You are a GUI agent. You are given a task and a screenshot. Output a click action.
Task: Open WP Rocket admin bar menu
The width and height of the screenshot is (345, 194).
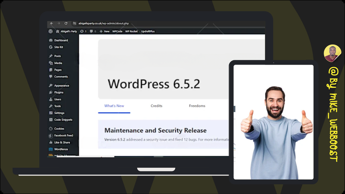(x=131, y=31)
